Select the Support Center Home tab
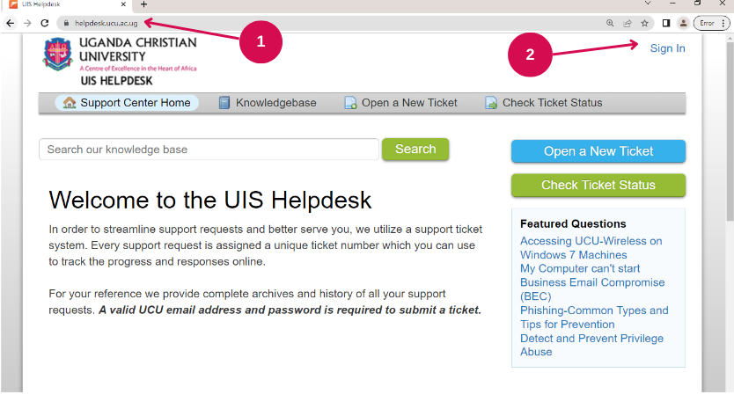This screenshot has width=734, height=409. [127, 103]
